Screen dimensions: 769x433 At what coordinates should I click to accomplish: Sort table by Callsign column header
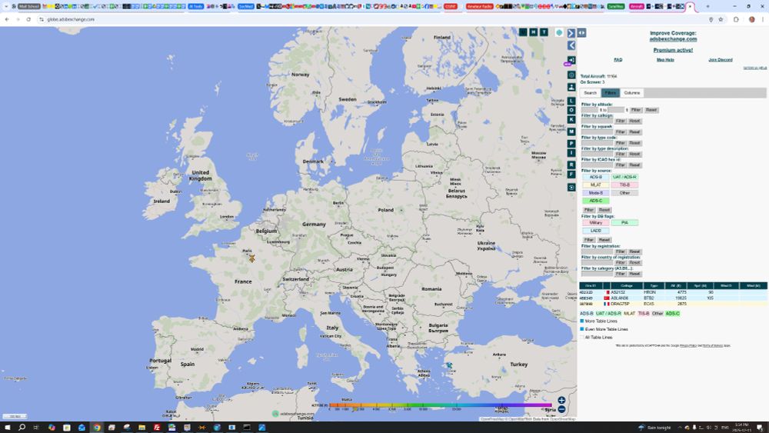[627, 286]
